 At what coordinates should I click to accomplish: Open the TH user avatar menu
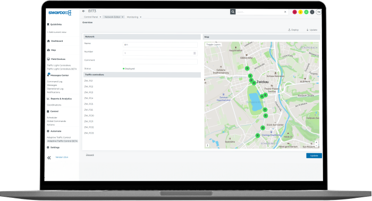319,12
